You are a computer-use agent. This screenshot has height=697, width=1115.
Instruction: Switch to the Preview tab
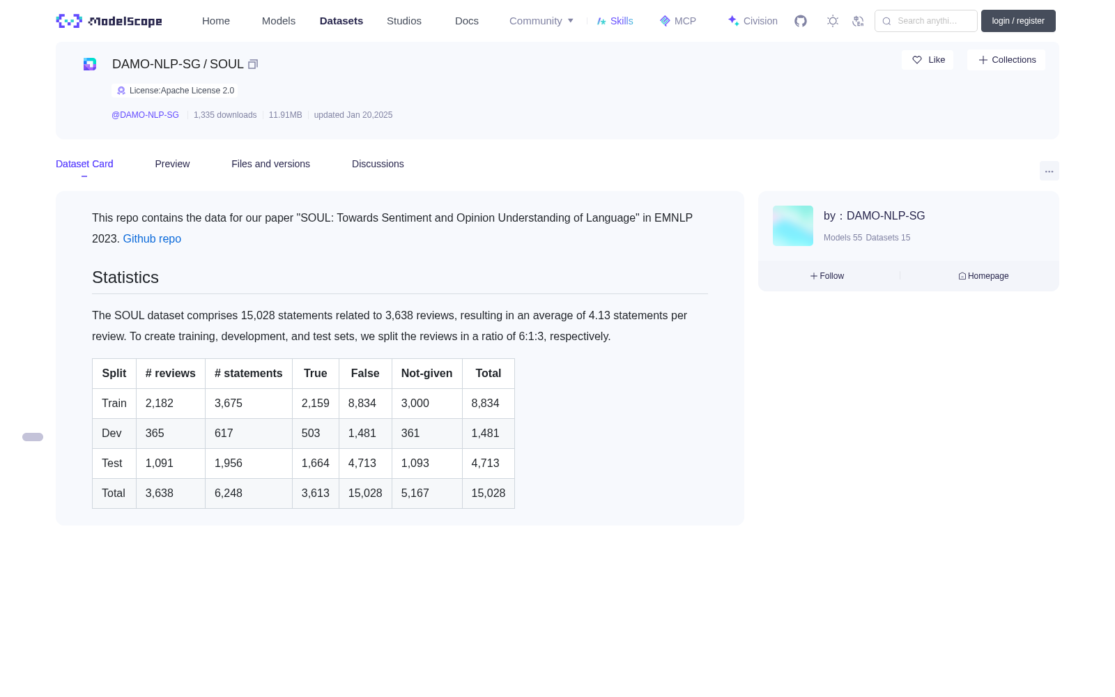[172, 164]
